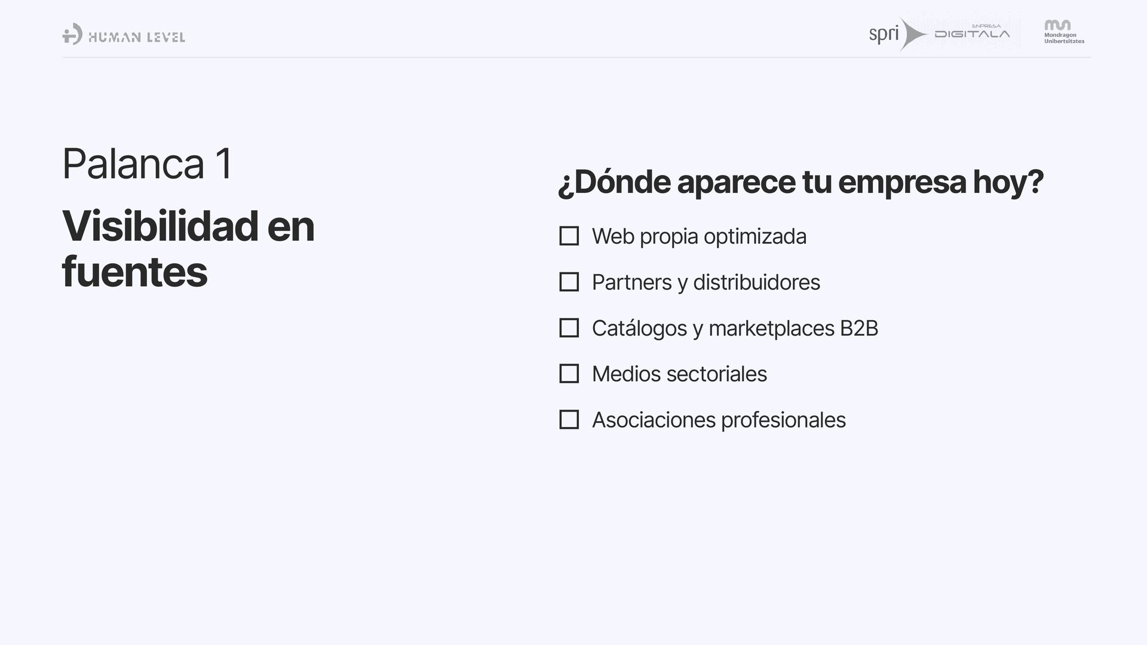Click the Enpresa Digitala logo
1147x645 pixels.
point(972,33)
